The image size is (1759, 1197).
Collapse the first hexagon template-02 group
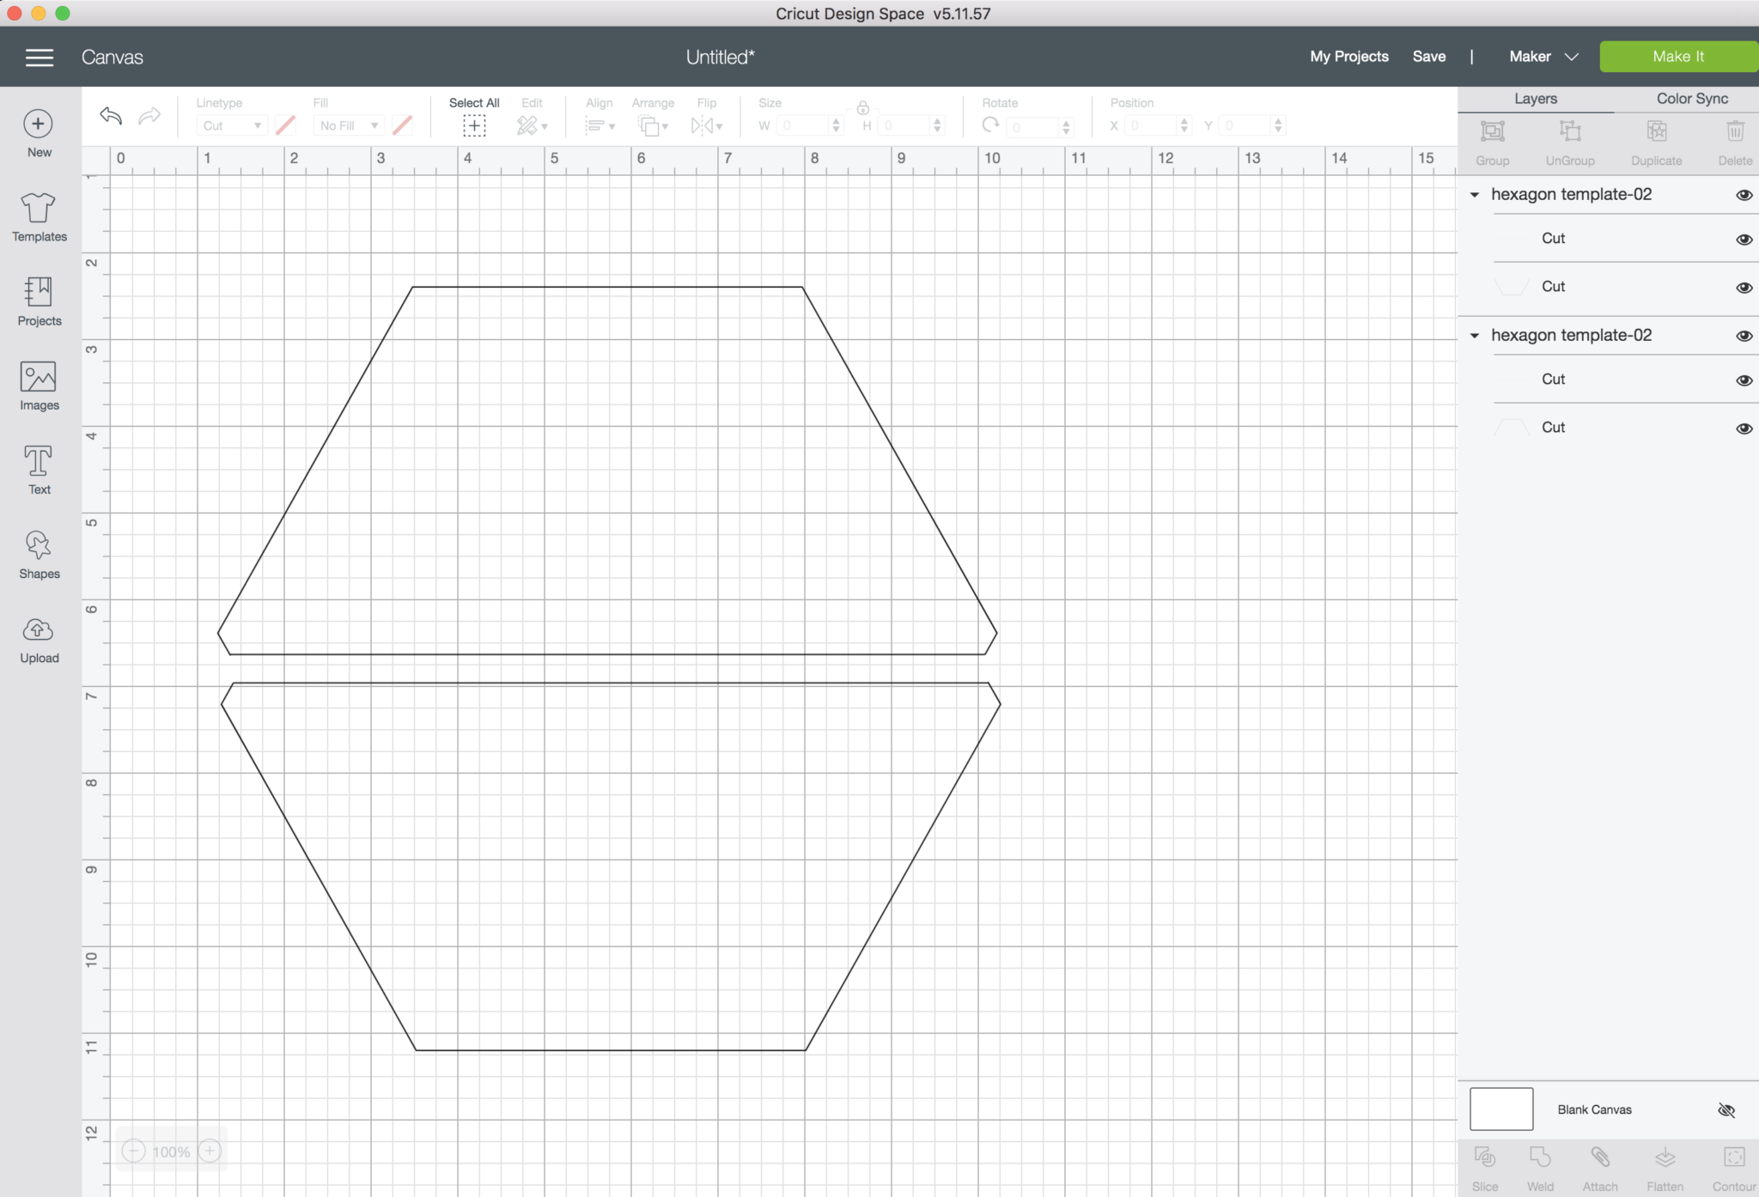tap(1475, 195)
